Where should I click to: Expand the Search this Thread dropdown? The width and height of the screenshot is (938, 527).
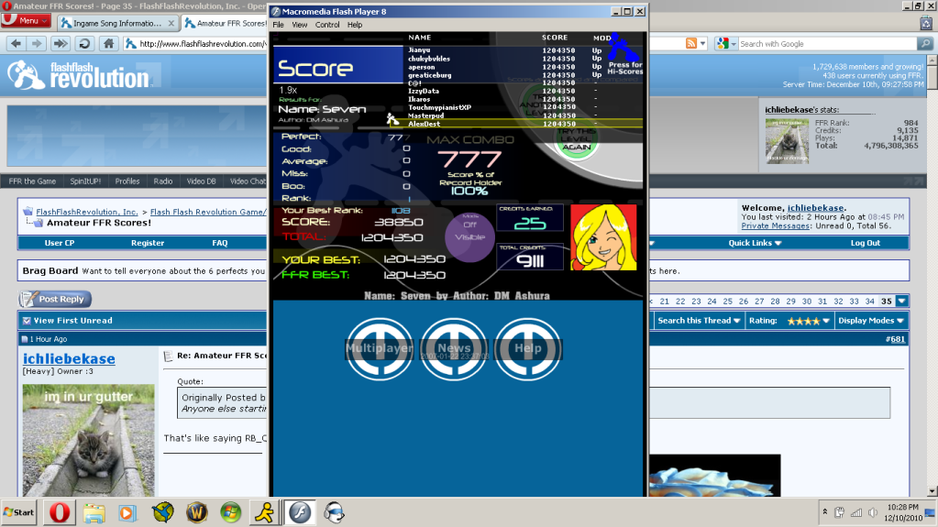point(698,321)
